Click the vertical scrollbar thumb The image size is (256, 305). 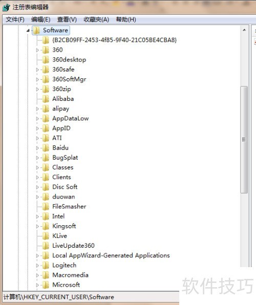tap(244, 140)
